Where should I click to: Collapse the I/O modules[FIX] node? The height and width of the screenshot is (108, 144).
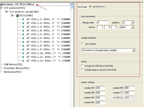pos(1,8)
